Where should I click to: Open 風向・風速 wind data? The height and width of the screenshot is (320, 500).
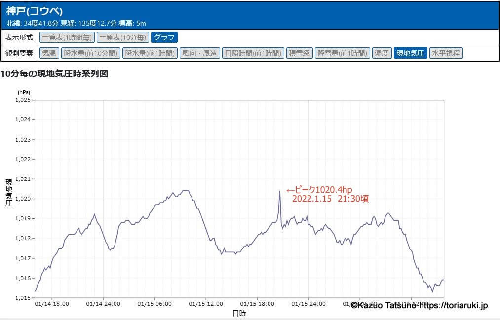tap(199, 53)
